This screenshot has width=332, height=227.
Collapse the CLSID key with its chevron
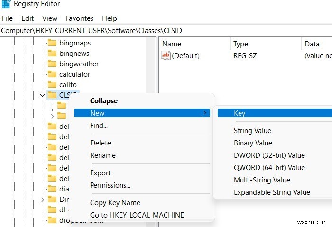pos(42,95)
